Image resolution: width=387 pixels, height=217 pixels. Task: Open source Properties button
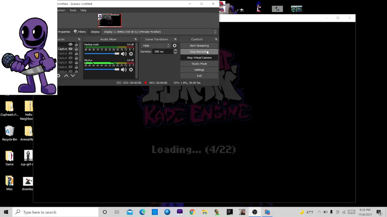64,32
